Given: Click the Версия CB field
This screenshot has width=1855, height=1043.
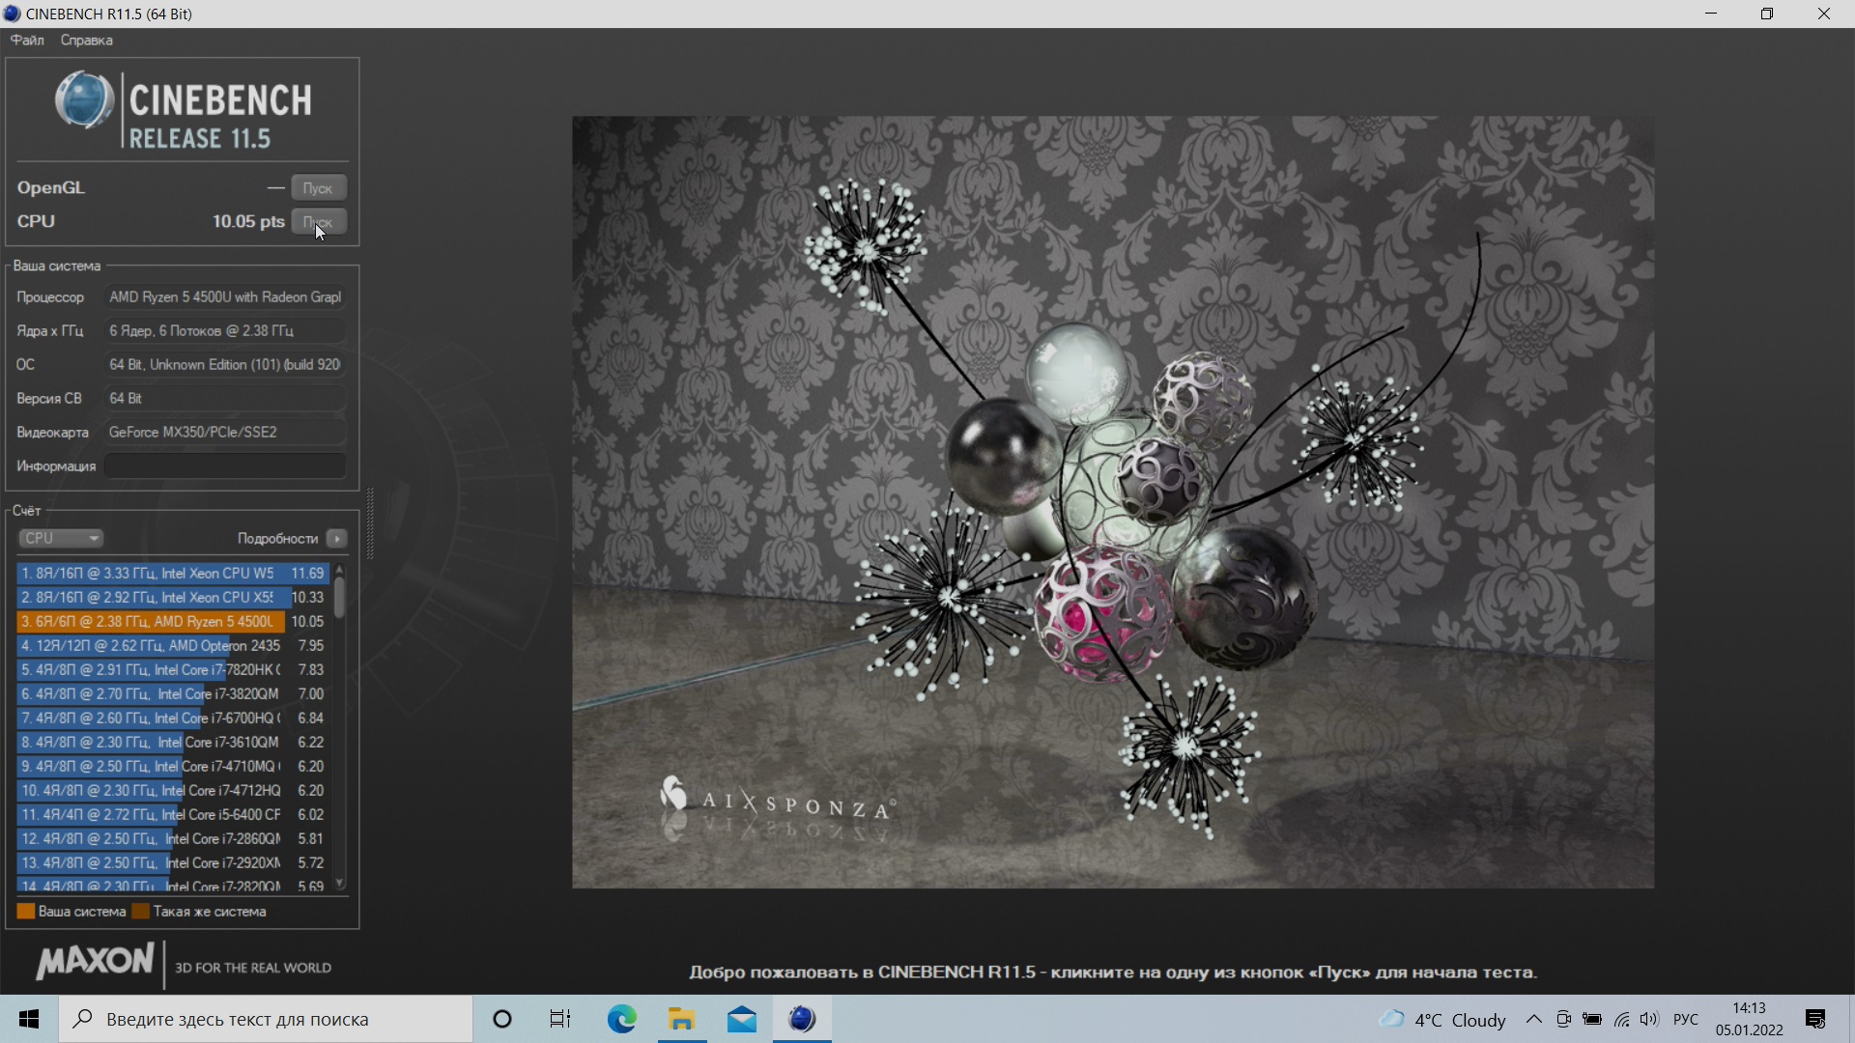Looking at the screenshot, I should pos(225,399).
